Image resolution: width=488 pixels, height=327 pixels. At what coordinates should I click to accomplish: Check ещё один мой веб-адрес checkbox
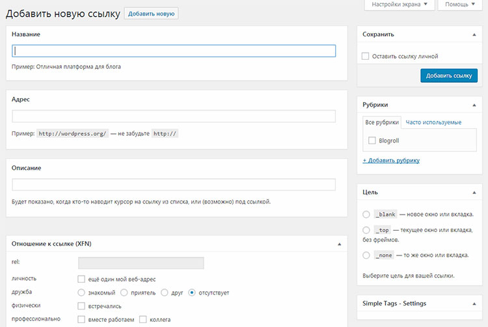pos(81,279)
